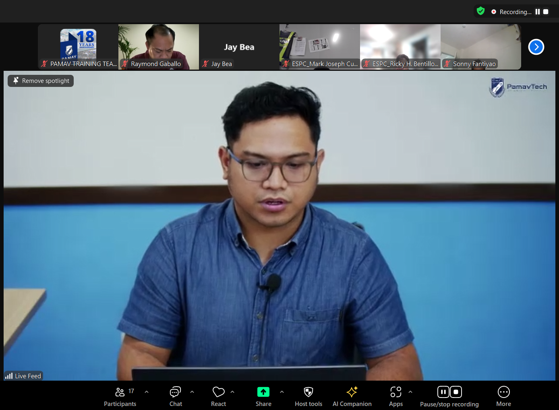This screenshot has height=410, width=559.
Task: Expand the React options chevron
Action: coord(232,391)
